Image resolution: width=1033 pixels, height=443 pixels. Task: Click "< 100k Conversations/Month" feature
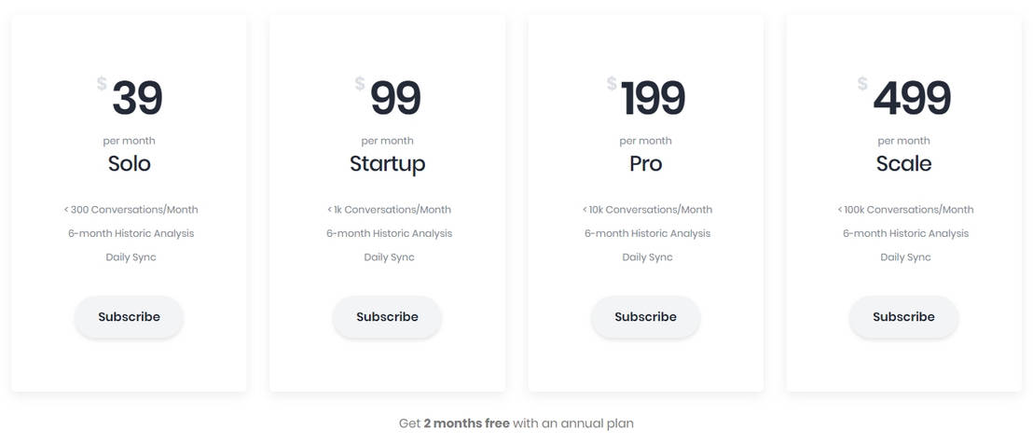[905, 210]
